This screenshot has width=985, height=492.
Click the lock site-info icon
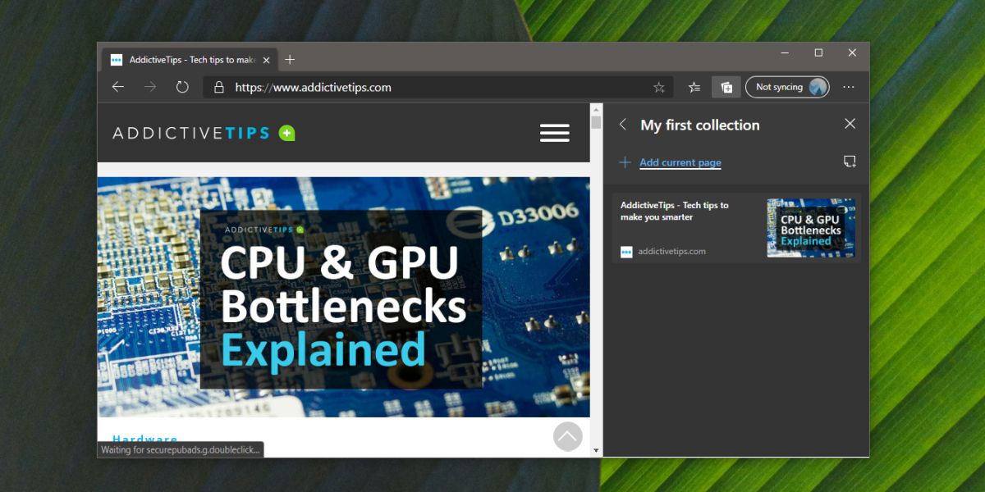tap(218, 87)
